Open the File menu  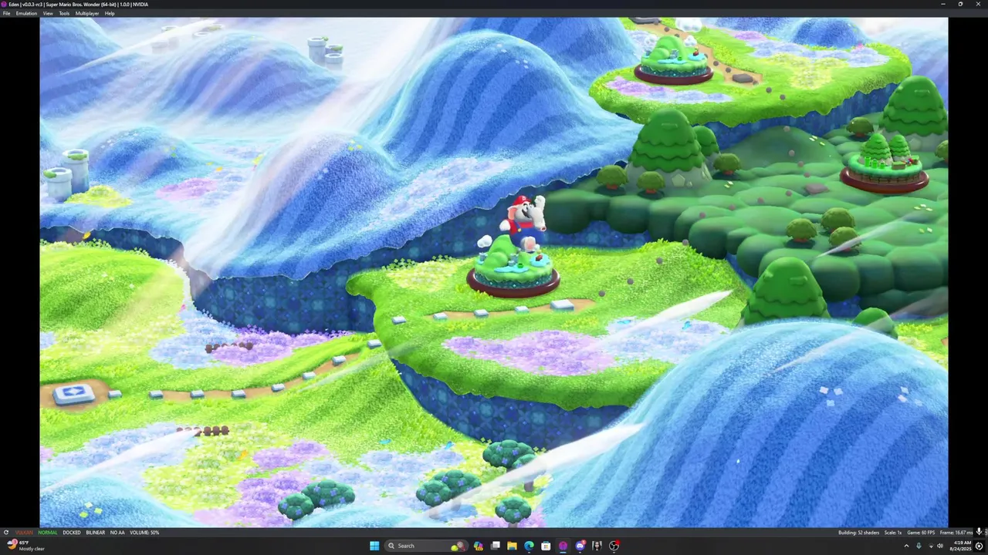7,13
